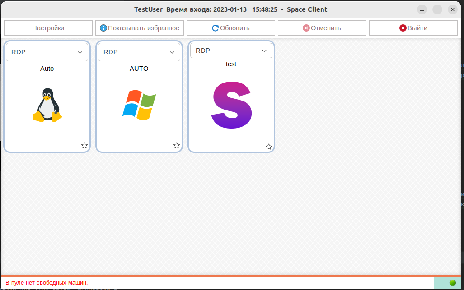Screen dimensions: 464x290
Task: Click the blue info icon on favorites button
Action: [103, 28]
